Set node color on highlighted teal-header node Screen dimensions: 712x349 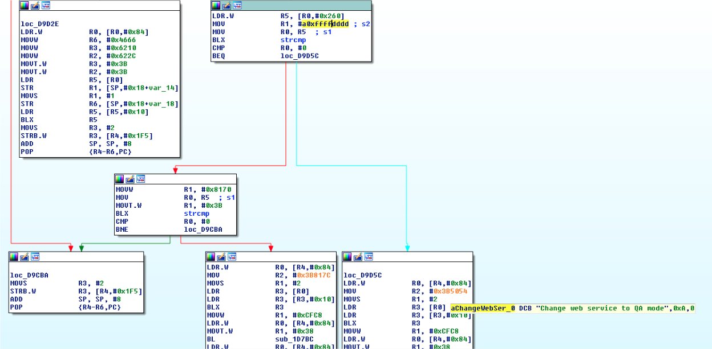[x=216, y=5]
